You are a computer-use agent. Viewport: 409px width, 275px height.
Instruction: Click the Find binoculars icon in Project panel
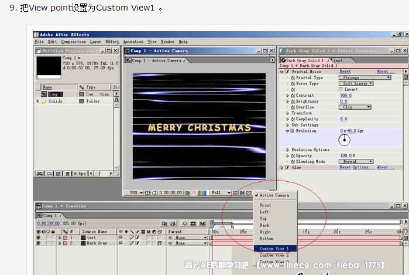point(40,174)
